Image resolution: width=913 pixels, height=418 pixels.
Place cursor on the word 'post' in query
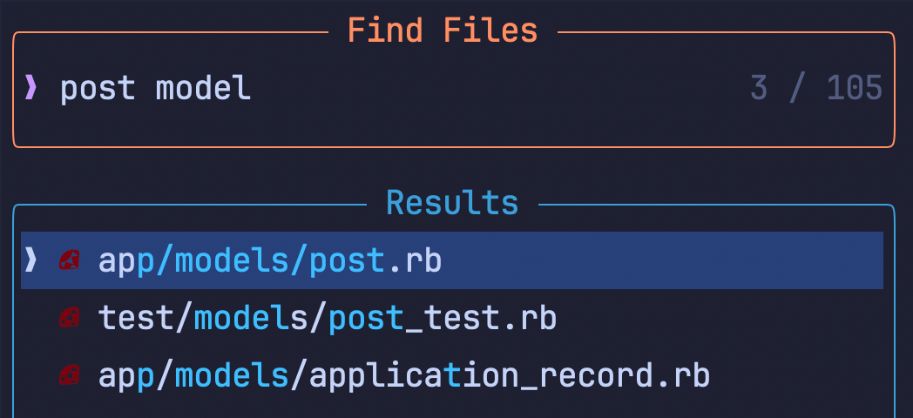point(98,88)
